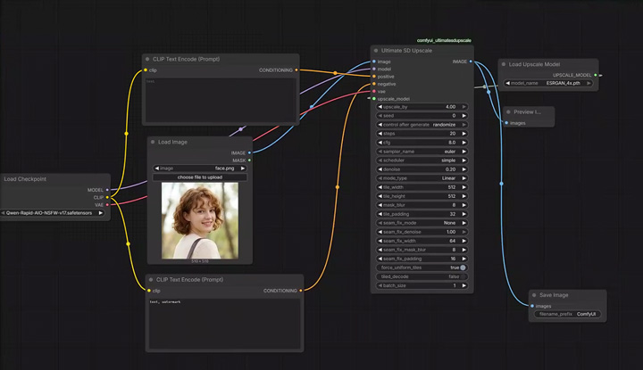Open the seam_fix_mode None selector

pyautogui.click(x=422, y=223)
